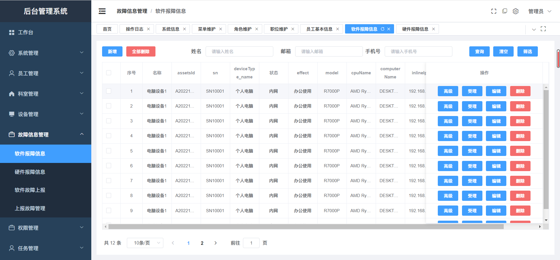Check the checkbox for row 4

coord(109,136)
